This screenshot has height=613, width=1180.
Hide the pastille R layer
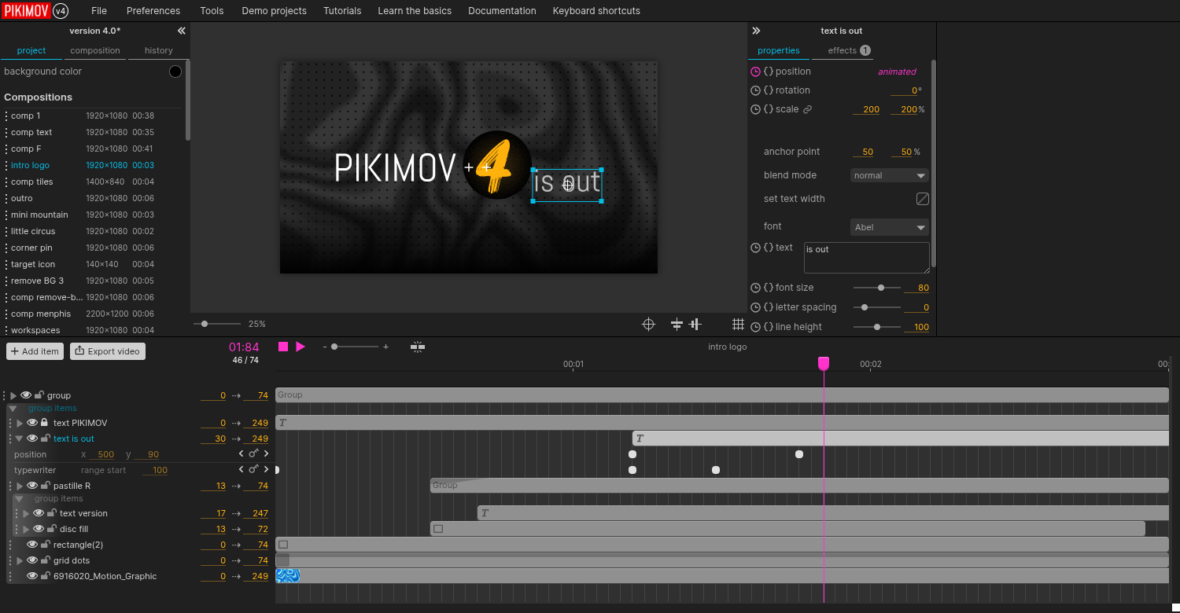pos(32,486)
